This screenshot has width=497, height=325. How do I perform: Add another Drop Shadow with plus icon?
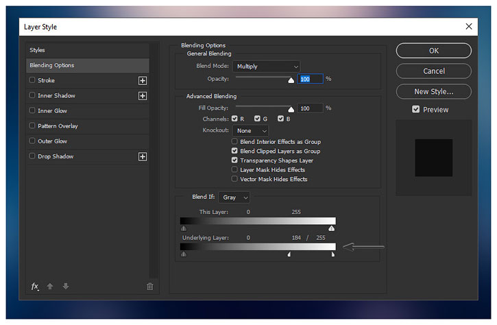pos(143,156)
